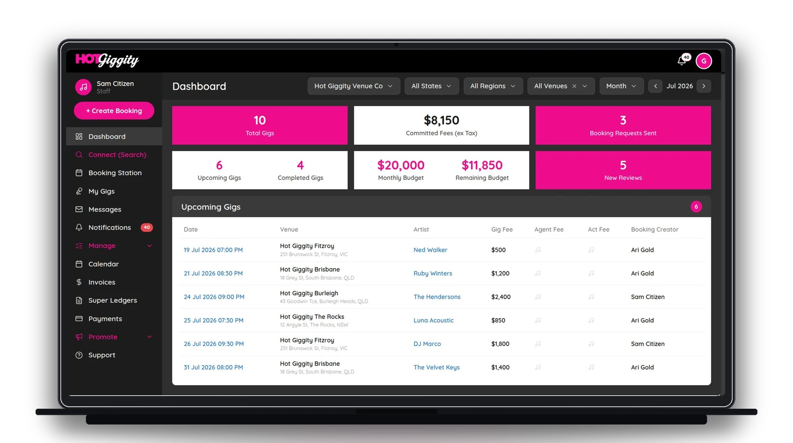Open Payments in sidebar
This screenshot has width=793, height=443.
click(114, 319)
